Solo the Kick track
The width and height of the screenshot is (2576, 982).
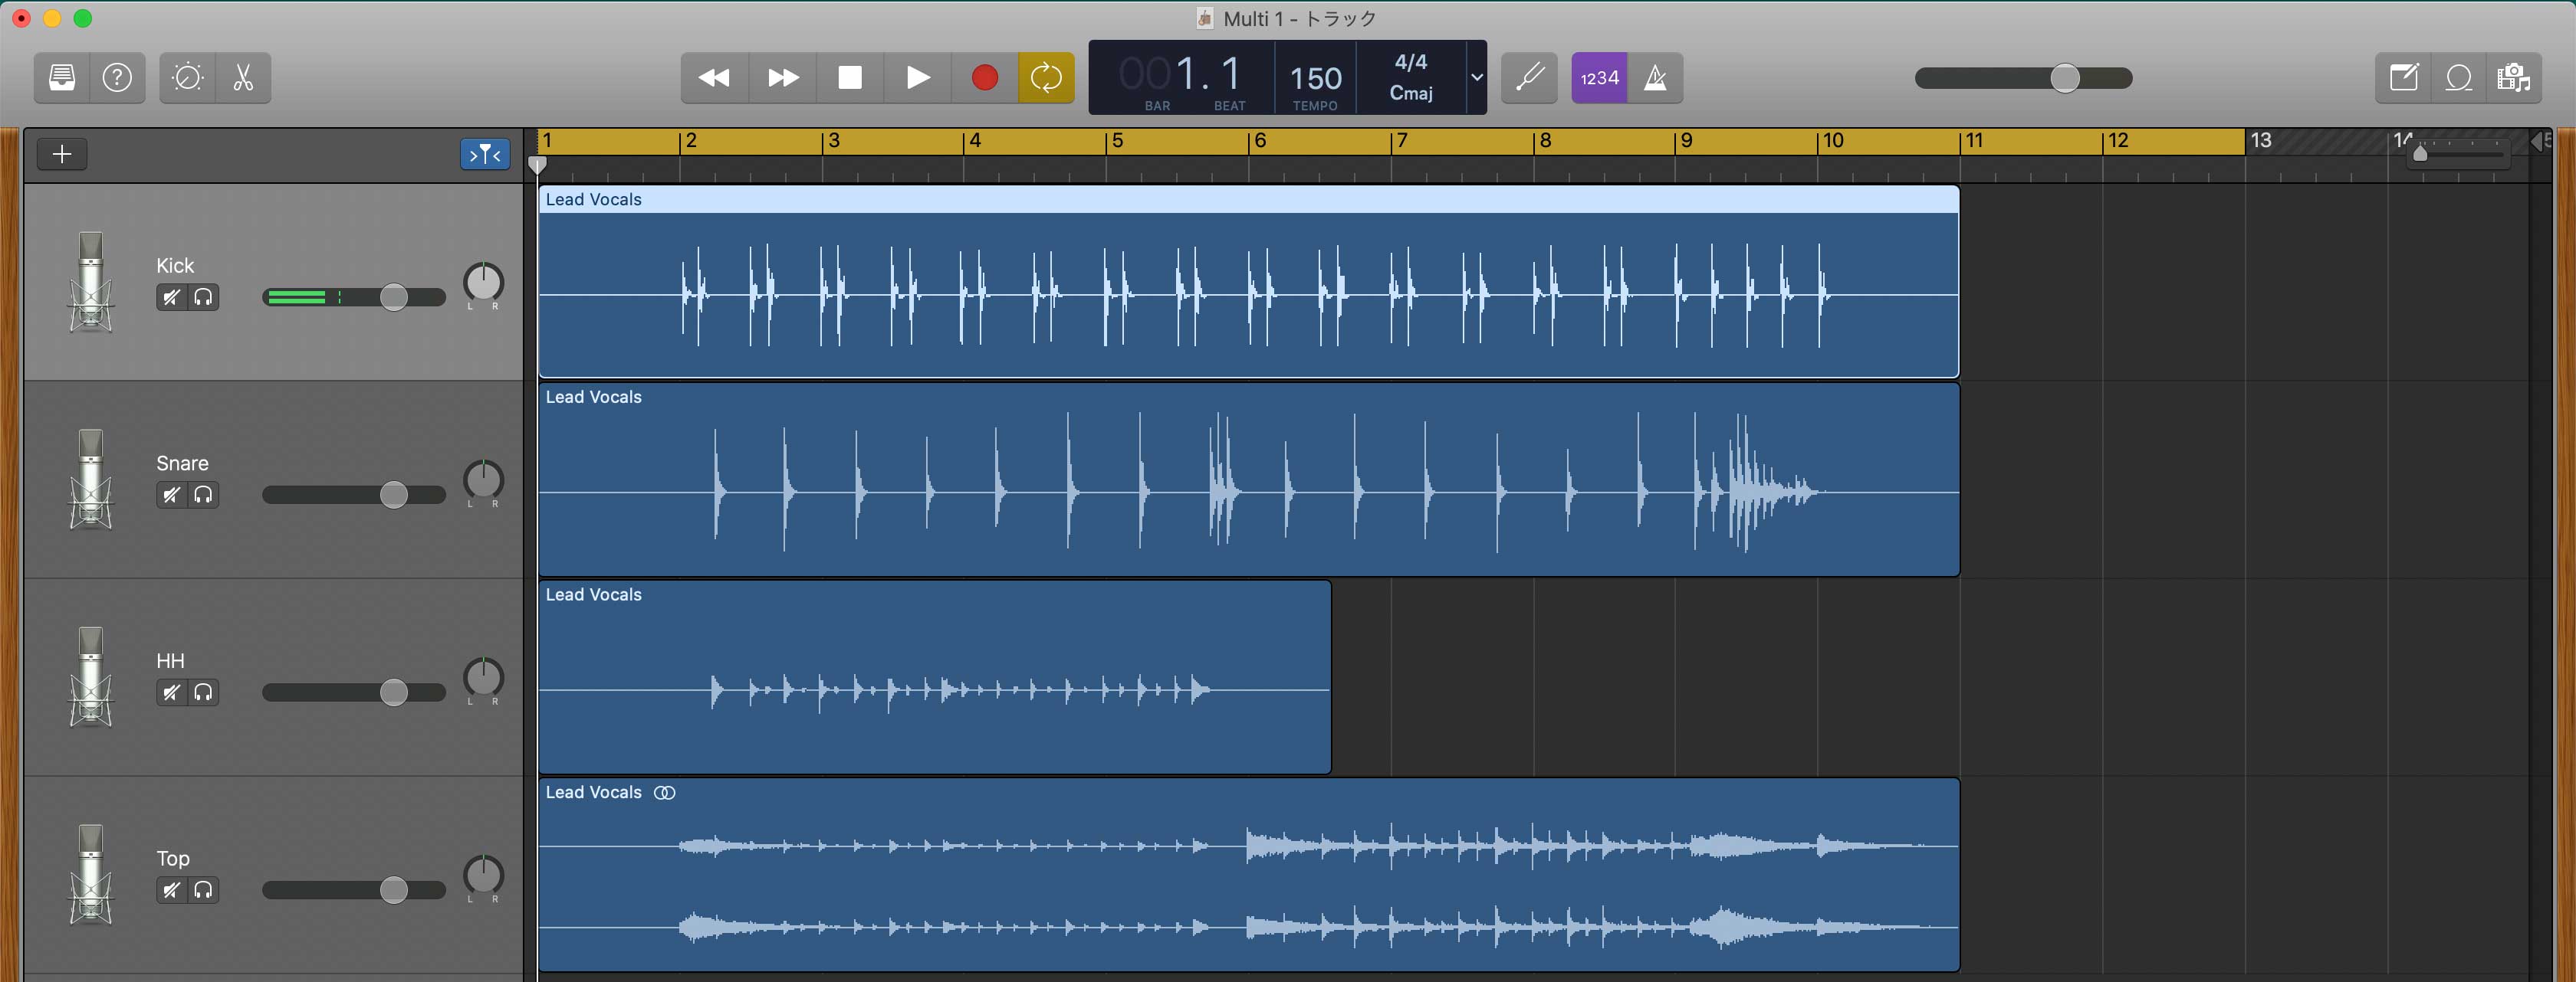[x=203, y=296]
